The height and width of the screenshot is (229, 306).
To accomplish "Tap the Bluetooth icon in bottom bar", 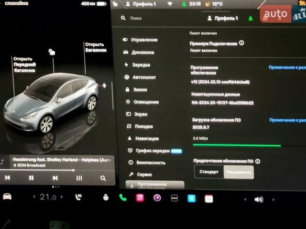I will click(192, 198).
